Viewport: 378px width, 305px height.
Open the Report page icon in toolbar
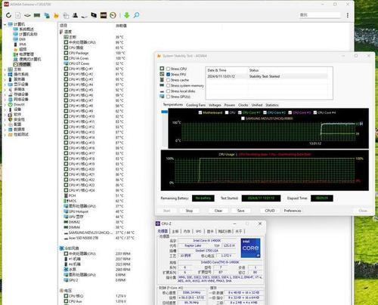click(x=18, y=15)
